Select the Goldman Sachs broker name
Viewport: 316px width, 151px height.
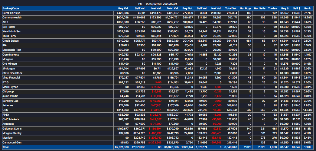[12, 129]
